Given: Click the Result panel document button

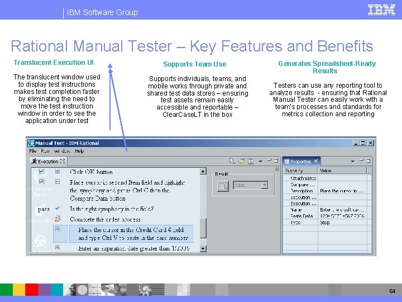Looking at the screenshot, I should pyautogui.click(x=223, y=186).
